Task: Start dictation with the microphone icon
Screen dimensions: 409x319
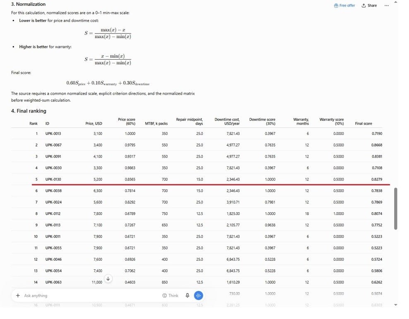Action: (x=187, y=295)
